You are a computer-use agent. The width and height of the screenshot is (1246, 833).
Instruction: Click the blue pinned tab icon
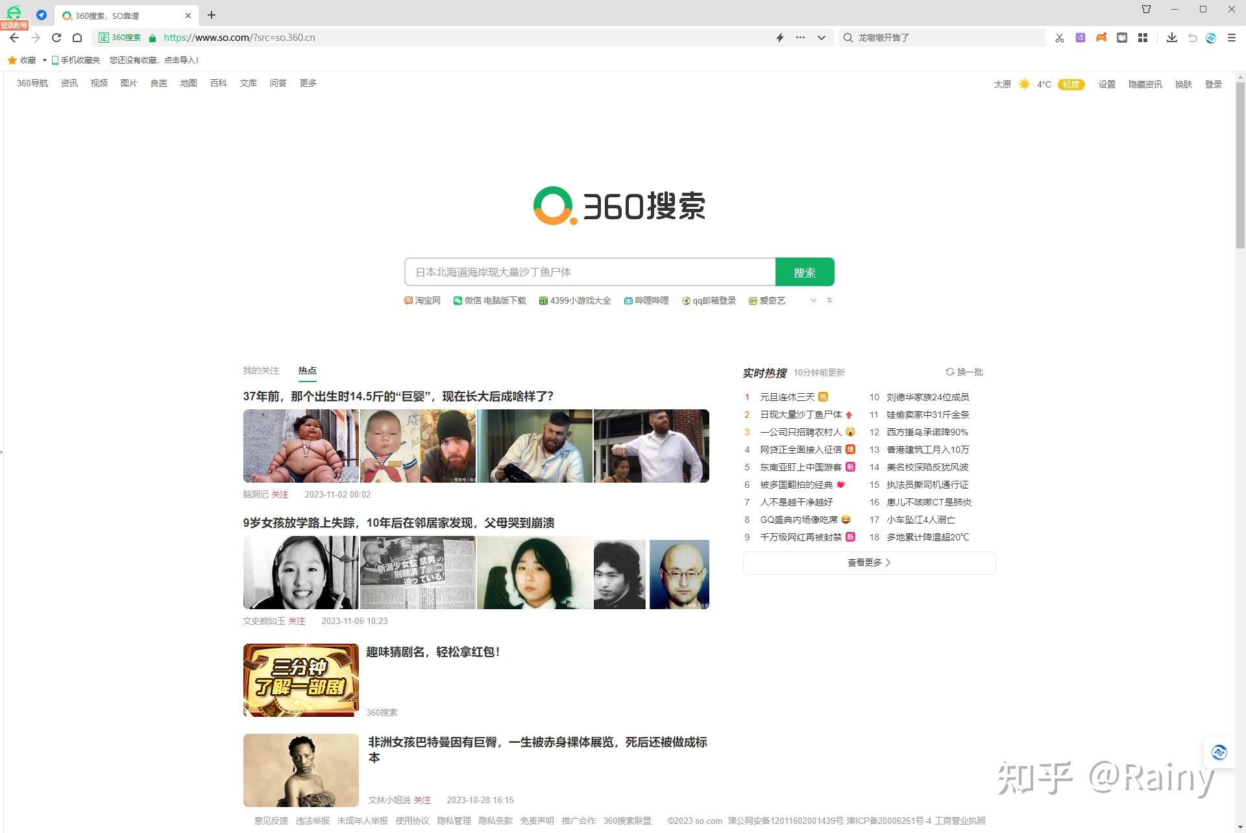click(42, 15)
